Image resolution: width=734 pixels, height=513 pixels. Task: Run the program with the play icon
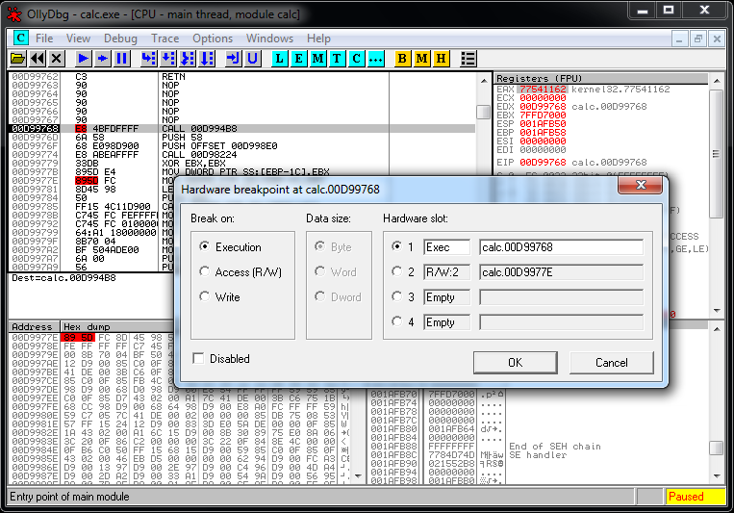click(x=83, y=59)
